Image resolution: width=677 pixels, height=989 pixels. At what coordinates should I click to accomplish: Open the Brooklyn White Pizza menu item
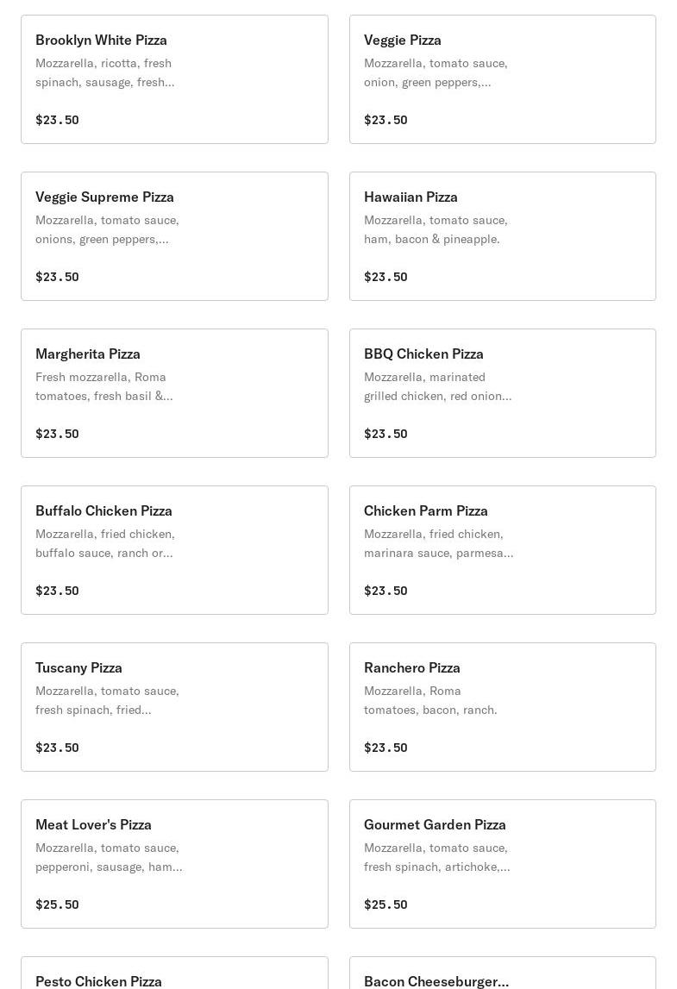174,79
